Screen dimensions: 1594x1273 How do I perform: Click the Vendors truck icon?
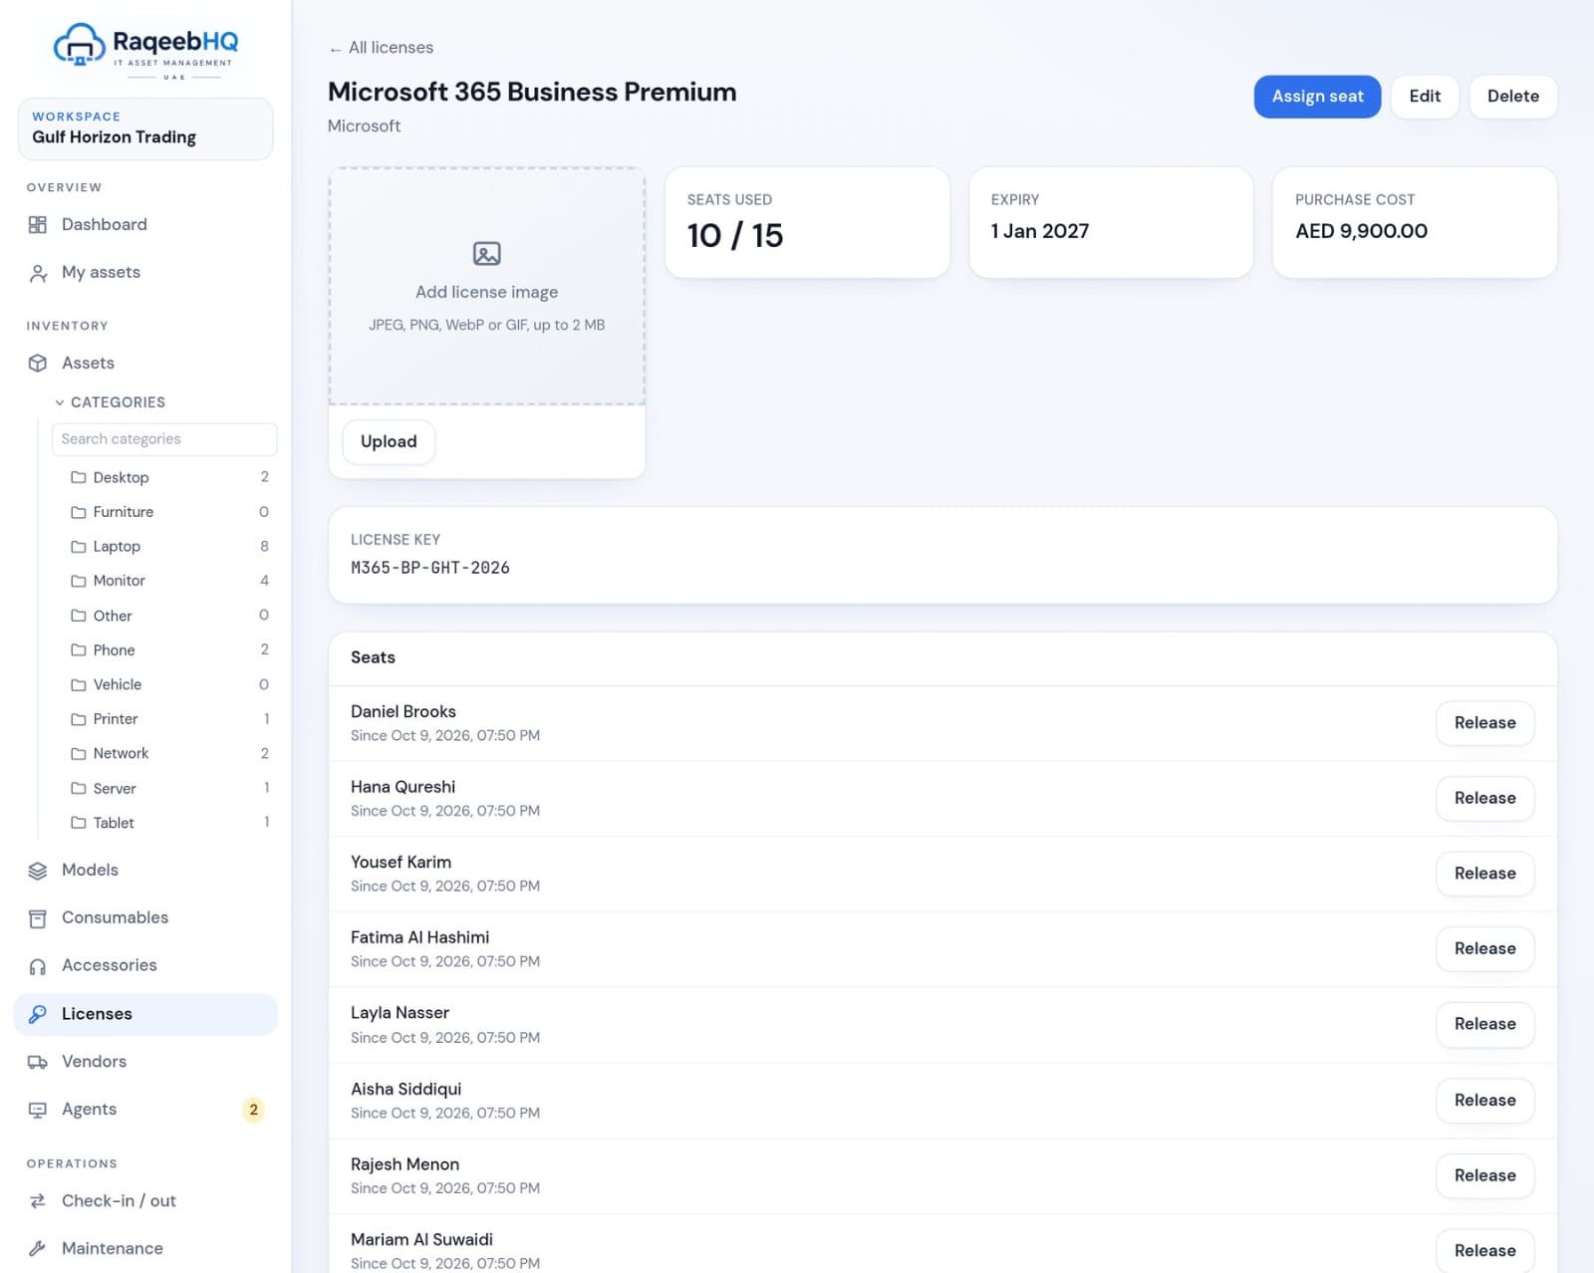tap(38, 1062)
